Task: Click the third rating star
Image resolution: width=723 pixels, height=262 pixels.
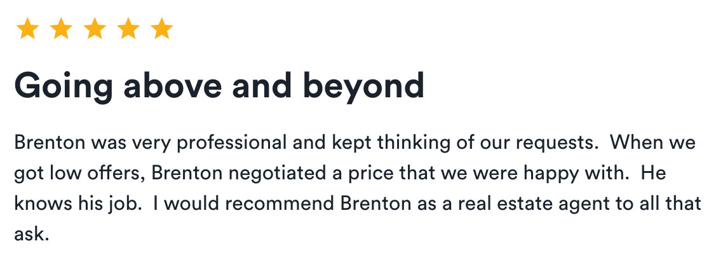Action: (95, 29)
